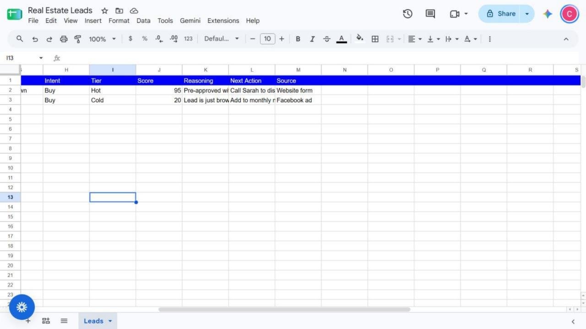This screenshot has height=329, width=586.
Task: Activate the paint format tool
Action: (x=78, y=39)
